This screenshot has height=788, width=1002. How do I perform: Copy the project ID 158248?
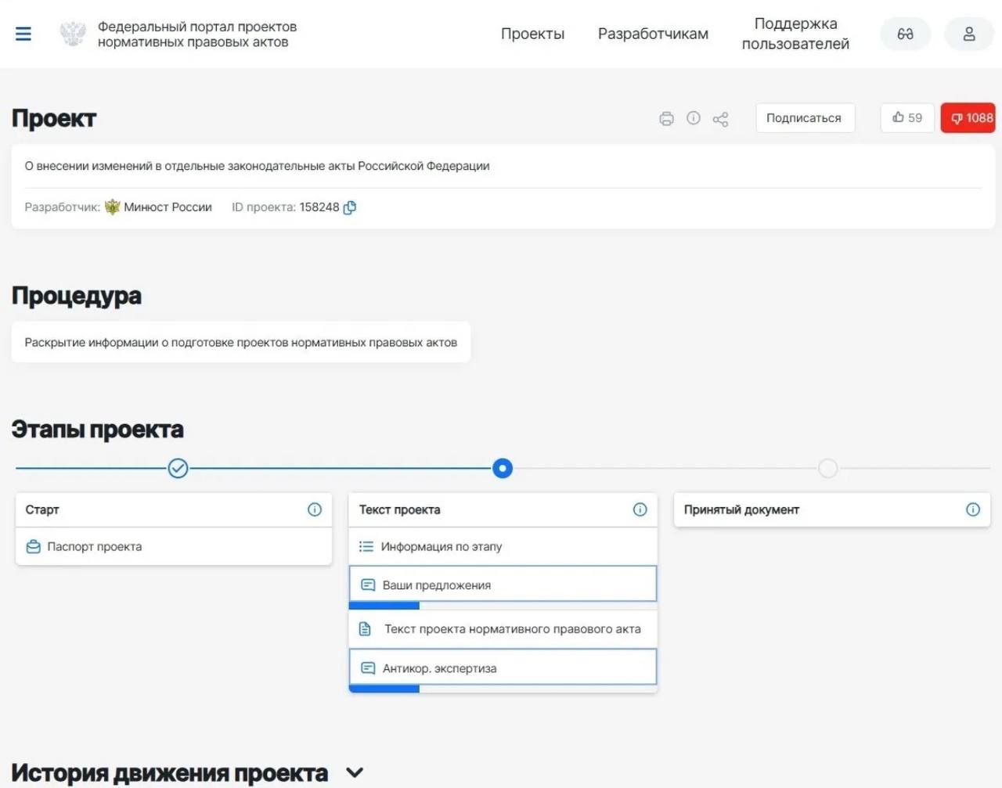point(350,207)
